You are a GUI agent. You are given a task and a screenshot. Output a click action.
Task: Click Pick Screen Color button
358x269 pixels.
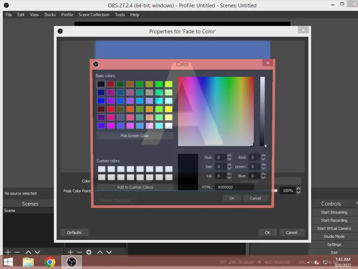tap(135, 136)
